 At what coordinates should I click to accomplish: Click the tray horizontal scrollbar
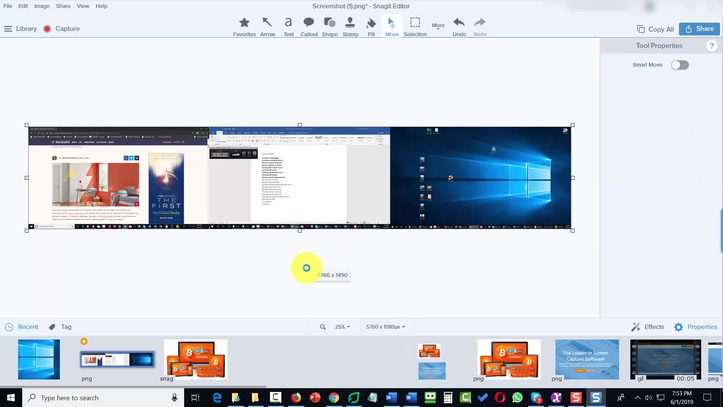point(133,386)
